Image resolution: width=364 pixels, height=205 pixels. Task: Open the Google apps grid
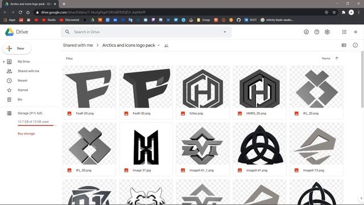(344, 32)
